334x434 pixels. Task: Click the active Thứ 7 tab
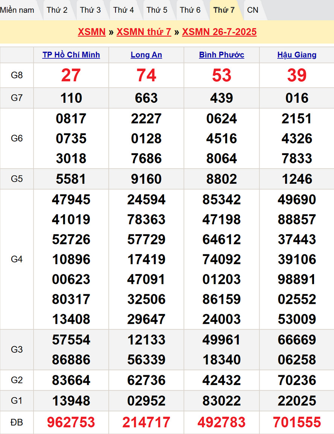tap(224, 10)
